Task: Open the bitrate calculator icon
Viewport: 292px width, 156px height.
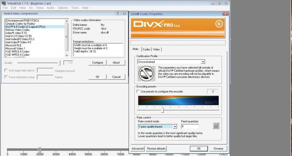Action: (216, 126)
